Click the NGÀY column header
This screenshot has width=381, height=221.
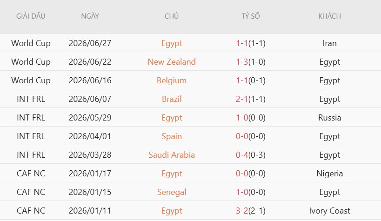[90, 16]
